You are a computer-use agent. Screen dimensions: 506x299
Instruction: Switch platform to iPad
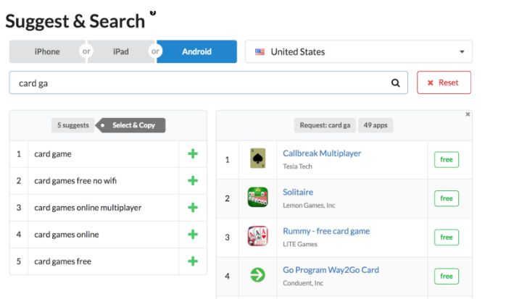[121, 51]
